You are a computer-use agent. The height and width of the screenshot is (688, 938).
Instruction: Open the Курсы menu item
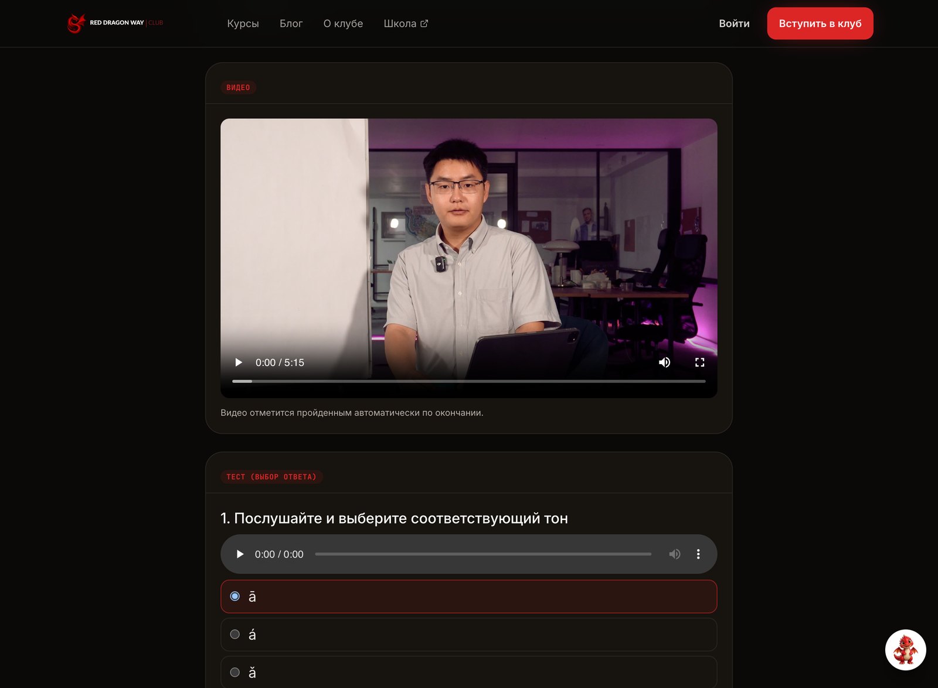tap(243, 23)
